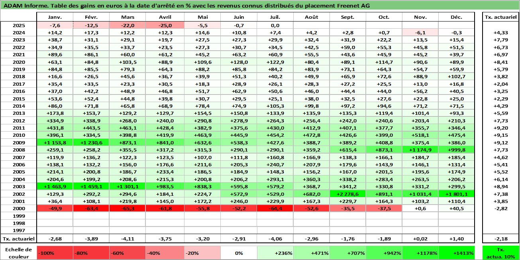Screen dimensions: 520x260
Task: Select the cell showing +1 301,1
Action: pyautogui.click(x=128, y=186)
